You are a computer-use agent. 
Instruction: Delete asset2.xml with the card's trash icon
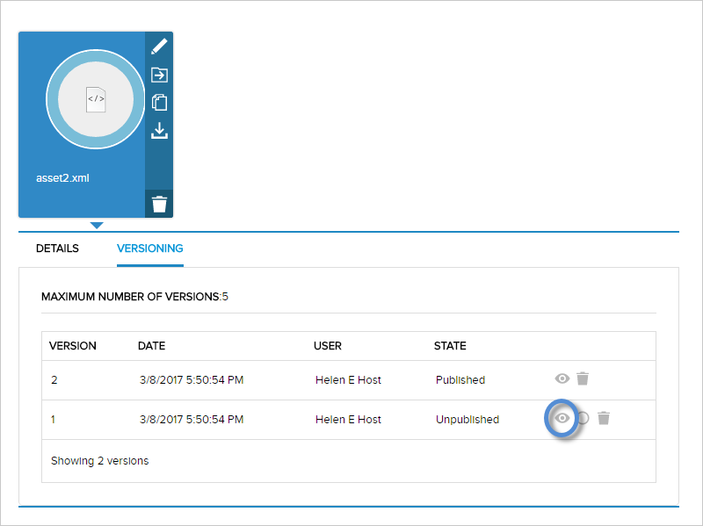[159, 204]
